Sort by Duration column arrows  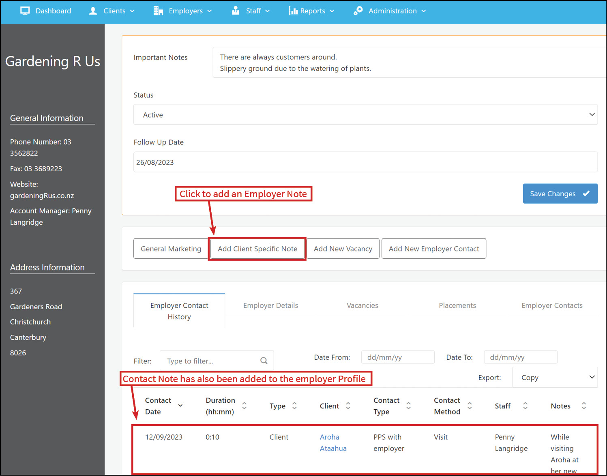(x=244, y=406)
